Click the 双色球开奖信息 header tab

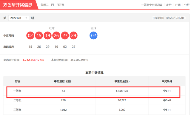[x=18, y=5]
